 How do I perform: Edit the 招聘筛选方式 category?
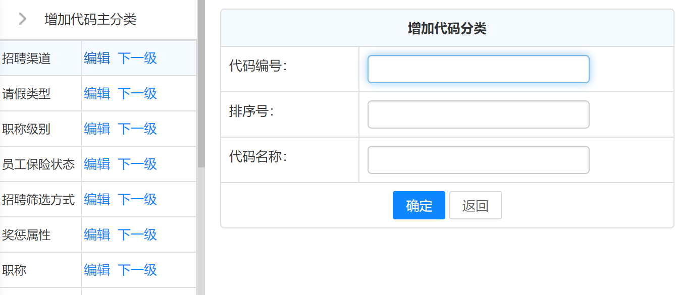(x=97, y=200)
